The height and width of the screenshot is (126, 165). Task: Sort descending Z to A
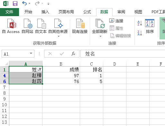[x=140, y=33]
